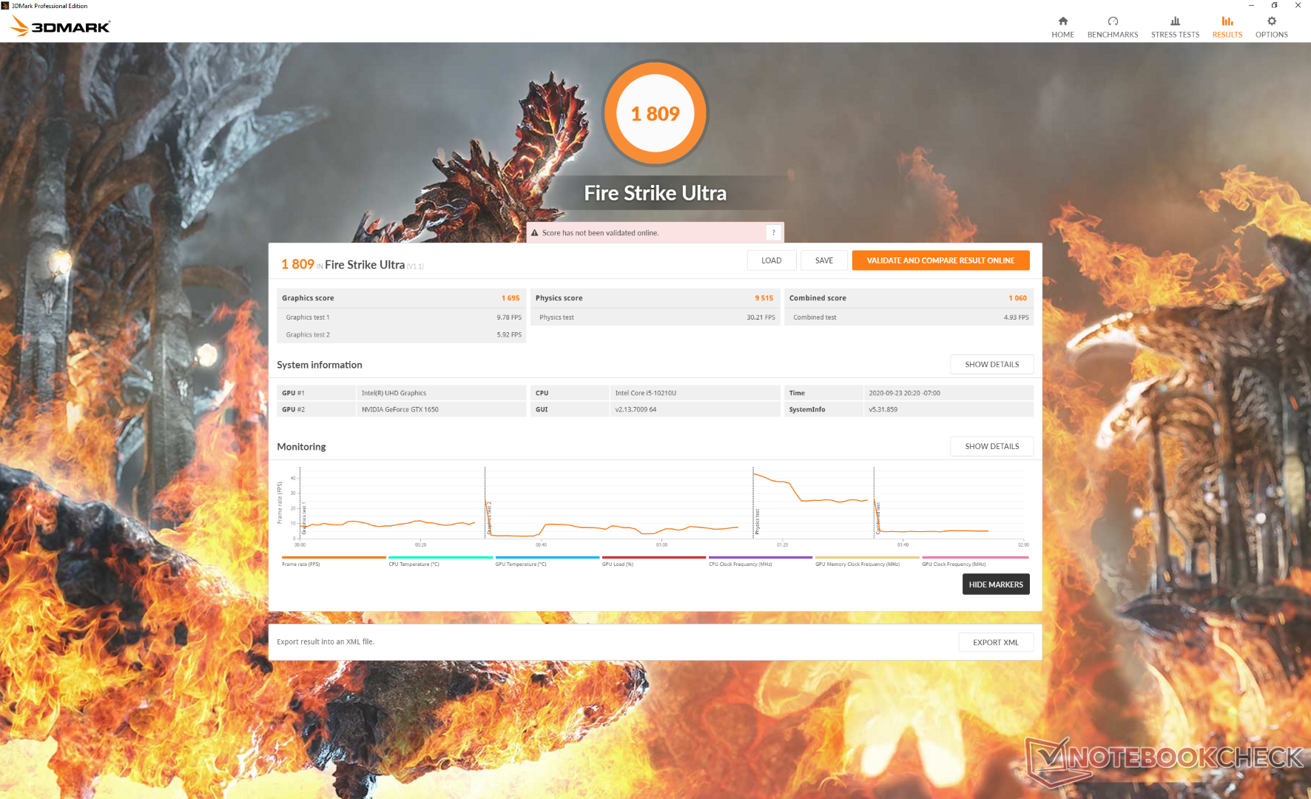Toggle CPU Temperature teal legend
Viewport: 1311px width, 799px height.
coord(440,561)
